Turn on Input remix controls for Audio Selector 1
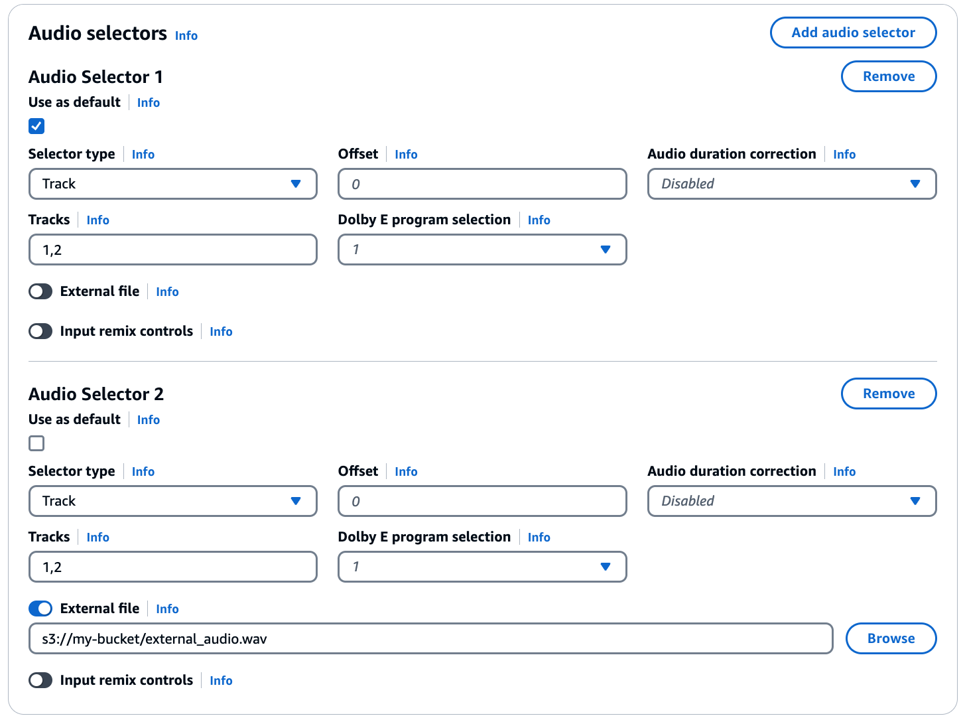 tap(40, 331)
